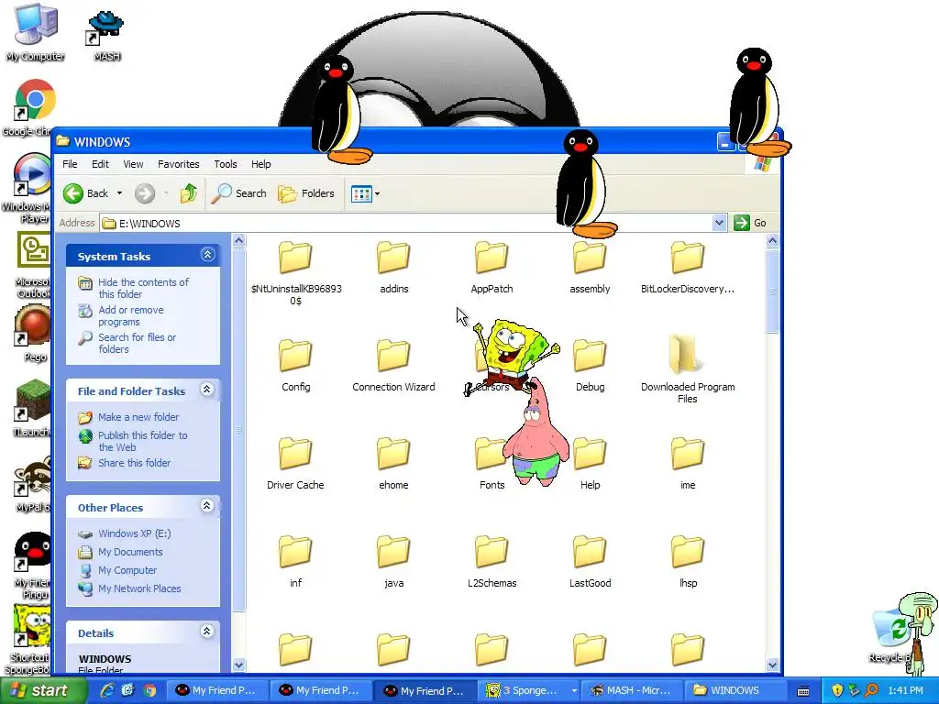The width and height of the screenshot is (939, 704).
Task: Open the 3 SpongeBob grouped taskbar button
Action: coord(530,690)
